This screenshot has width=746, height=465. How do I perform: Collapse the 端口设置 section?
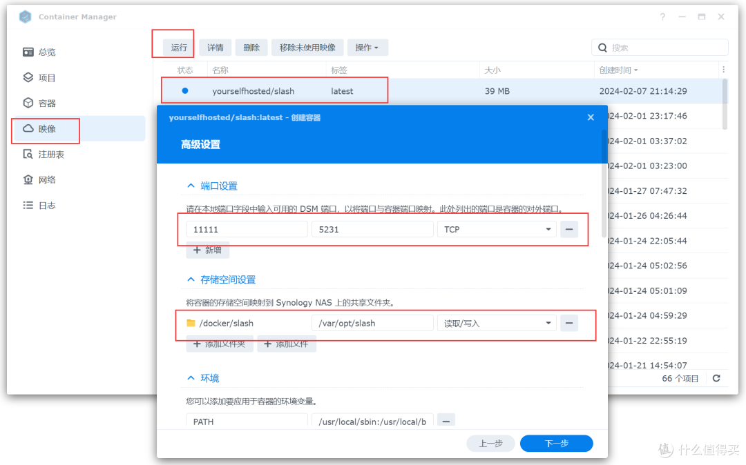(x=191, y=185)
